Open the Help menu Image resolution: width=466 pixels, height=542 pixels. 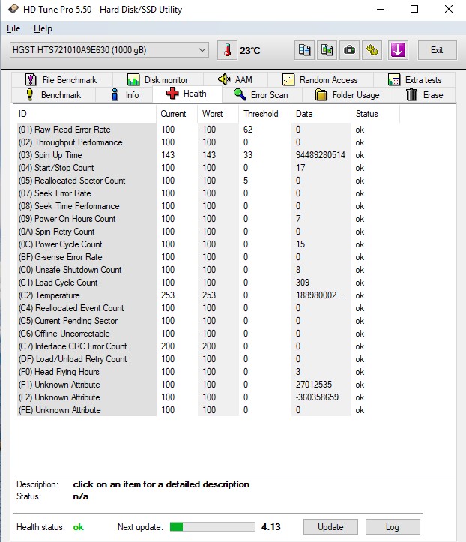(43, 28)
